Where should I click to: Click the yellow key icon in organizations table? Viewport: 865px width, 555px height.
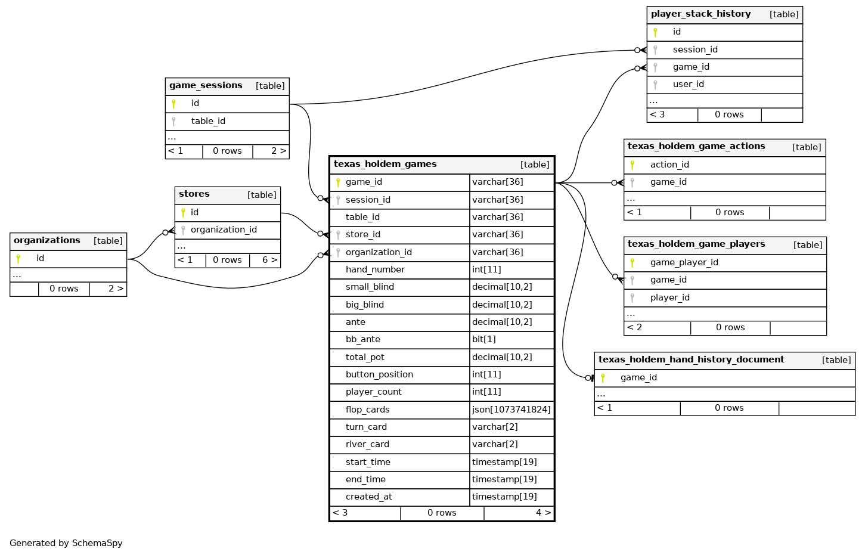pyautogui.click(x=18, y=259)
